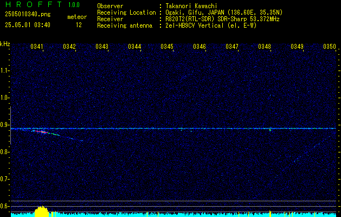The width and height of the screenshot is (341, 217).
Task: Click the 0348 time marker
Action: (265, 47)
